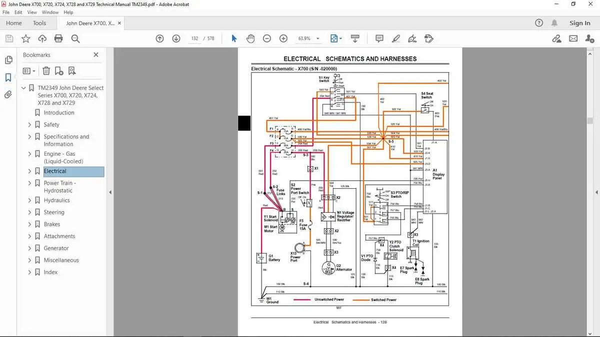Add a sticky note comment

click(379, 38)
